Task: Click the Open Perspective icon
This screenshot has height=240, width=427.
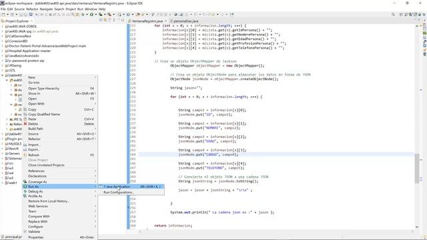Action: [x=401, y=15]
